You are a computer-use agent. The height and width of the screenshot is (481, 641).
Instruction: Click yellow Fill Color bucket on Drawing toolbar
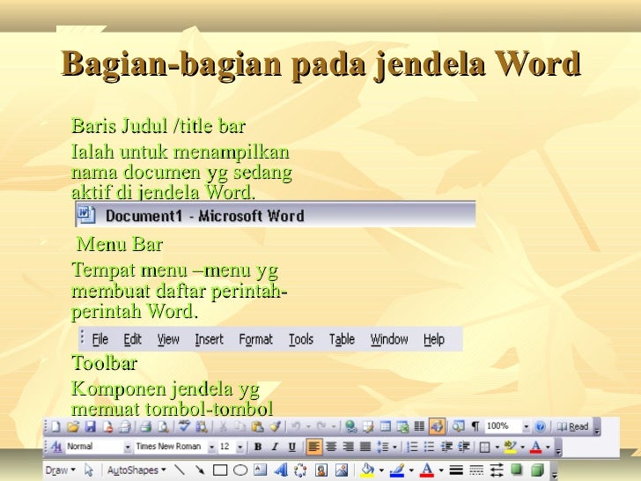[x=367, y=470]
